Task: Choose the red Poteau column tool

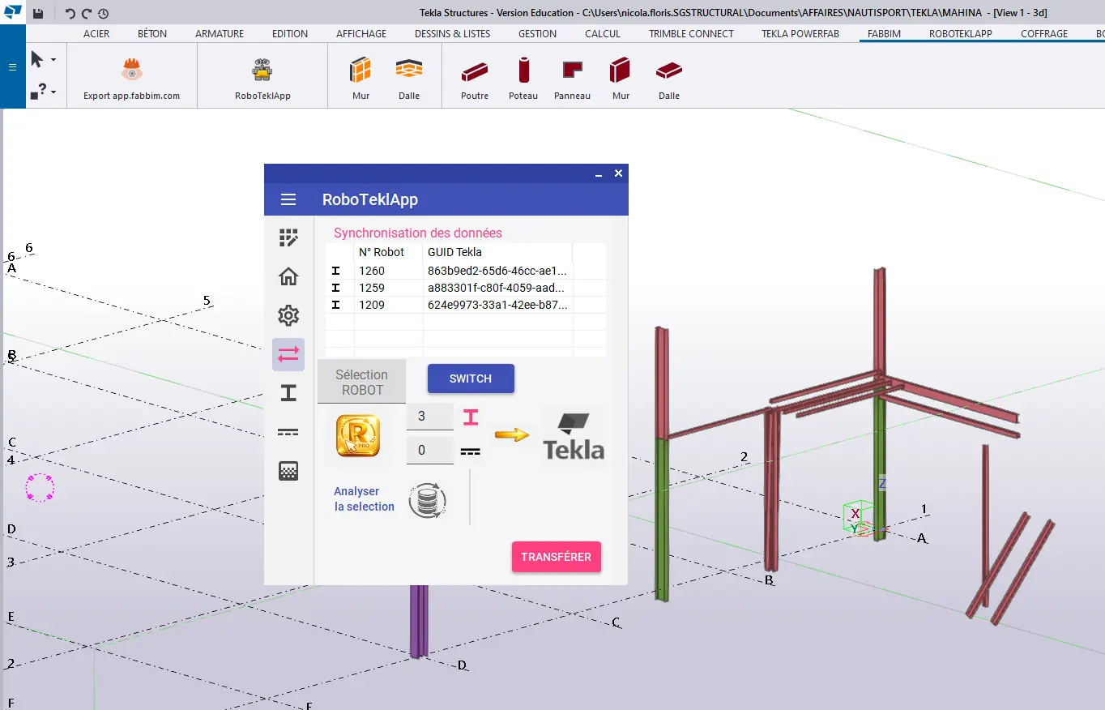Action: pos(523,71)
